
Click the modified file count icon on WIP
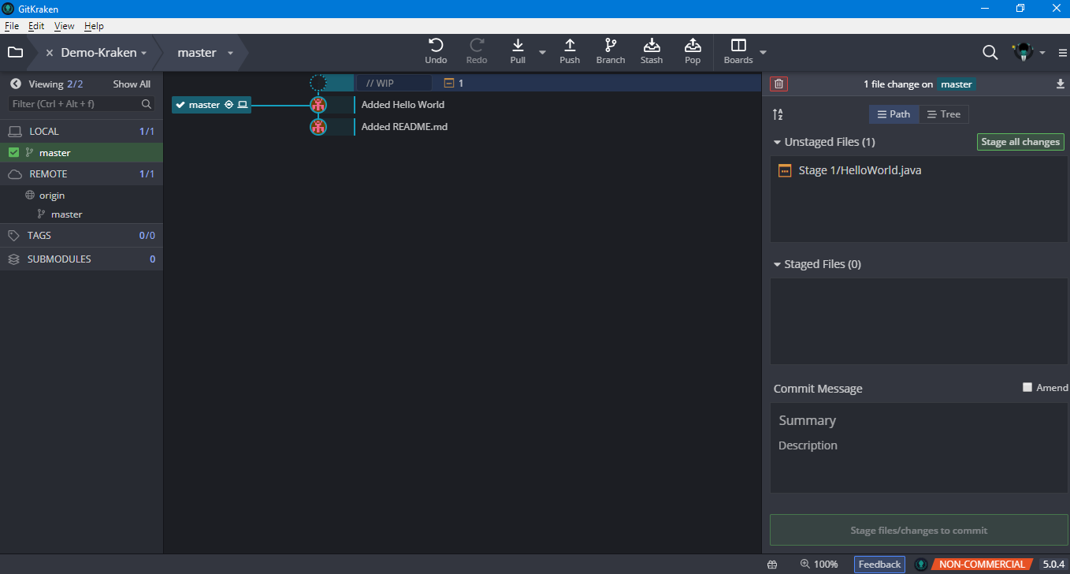[x=449, y=82]
